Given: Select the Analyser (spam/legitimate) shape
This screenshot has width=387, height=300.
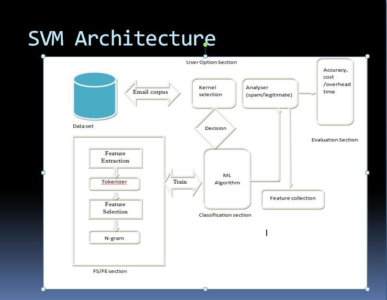Looking at the screenshot, I should tap(270, 93).
